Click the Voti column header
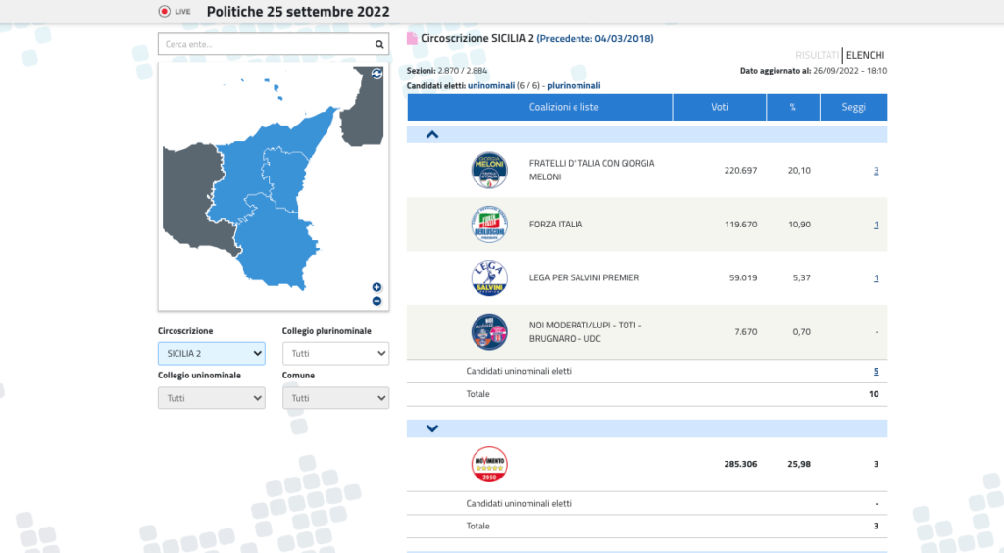Screen dimensions: 1004x553 pos(719,107)
